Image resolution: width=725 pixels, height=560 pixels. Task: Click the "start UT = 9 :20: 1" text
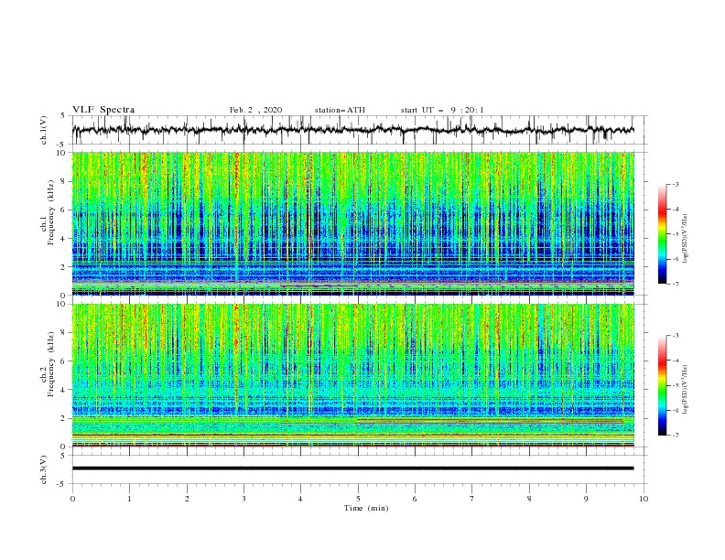tap(442, 110)
